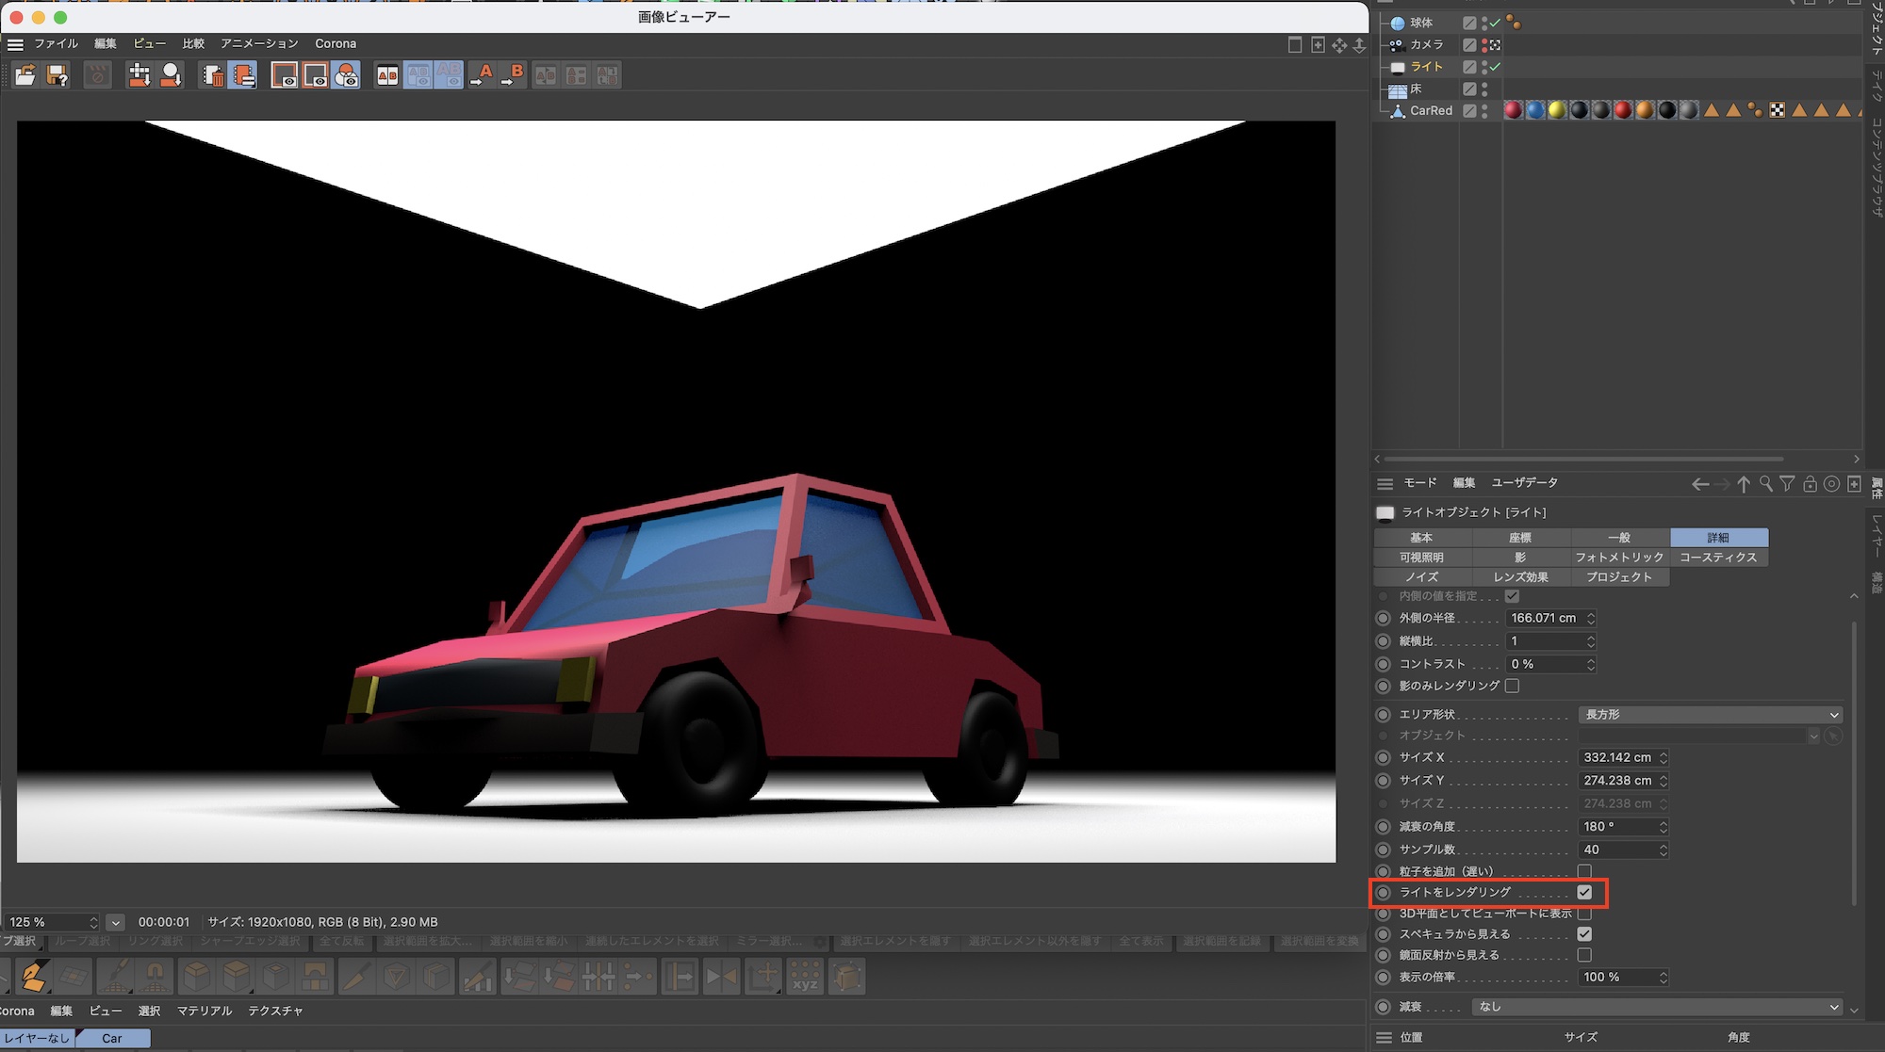Uncheck the ライトをレンダリング checkbox
The image size is (1885, 1052).
[x=1584, y=892]
